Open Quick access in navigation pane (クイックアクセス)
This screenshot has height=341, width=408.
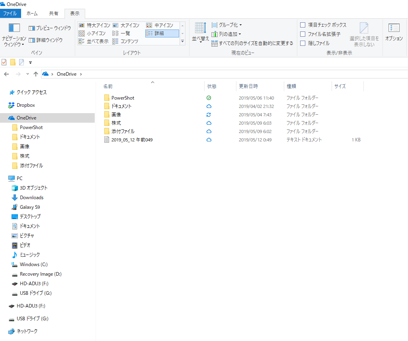(31, 92)
